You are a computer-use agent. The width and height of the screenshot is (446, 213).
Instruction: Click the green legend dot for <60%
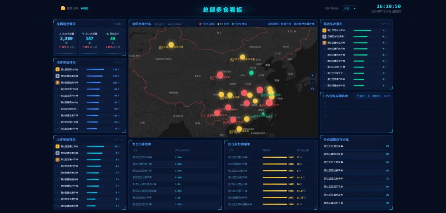point(233,24)
